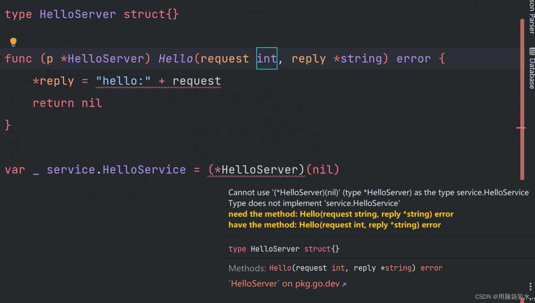This screenshot has height=303, width=535.
Task: Open the Json Parser side tab
Action: tap(532, 17)
